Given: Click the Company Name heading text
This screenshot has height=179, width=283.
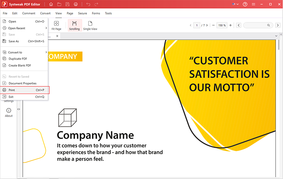Looking at the screenshot, I should coord(95,135).
